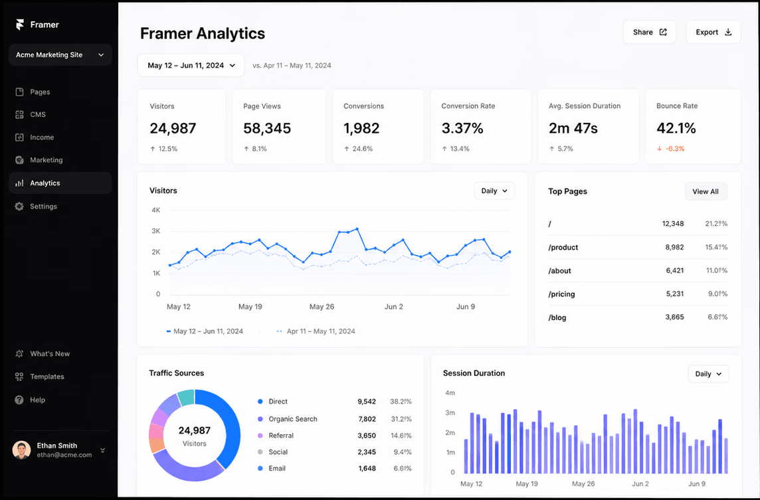Click the Marketing icon in sidebar
This screenshot has height=500, width=760.
coord(19,161)
